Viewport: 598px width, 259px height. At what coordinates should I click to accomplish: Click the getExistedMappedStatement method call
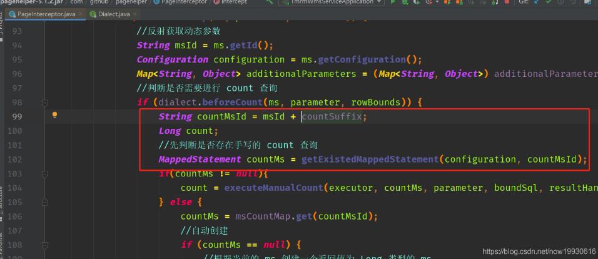pos(370,160)
